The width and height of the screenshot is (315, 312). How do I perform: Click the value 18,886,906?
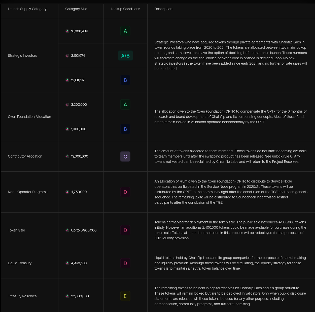[80, 31]
